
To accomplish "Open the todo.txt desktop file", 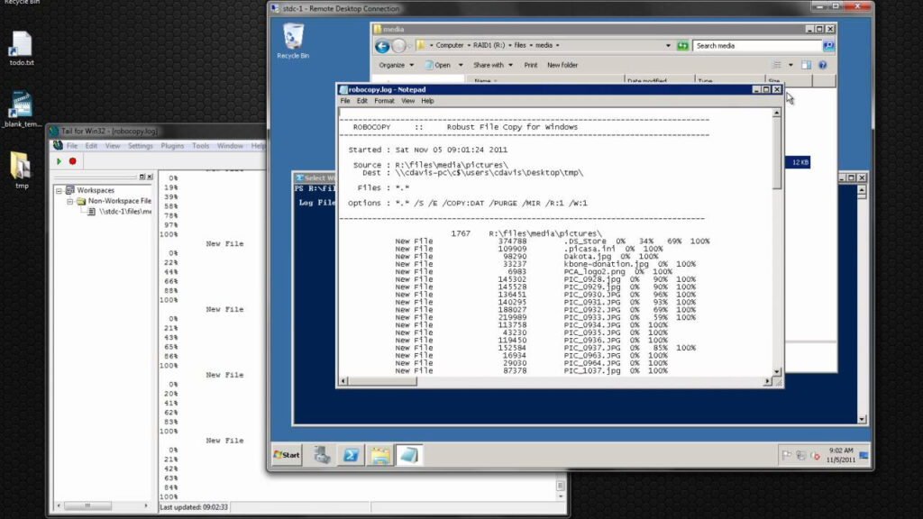I will (22, 49).
